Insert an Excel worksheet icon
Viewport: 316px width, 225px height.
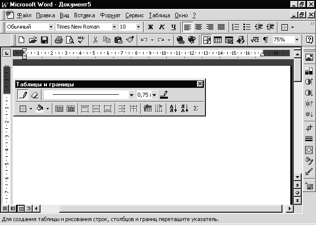pos(229,40)
